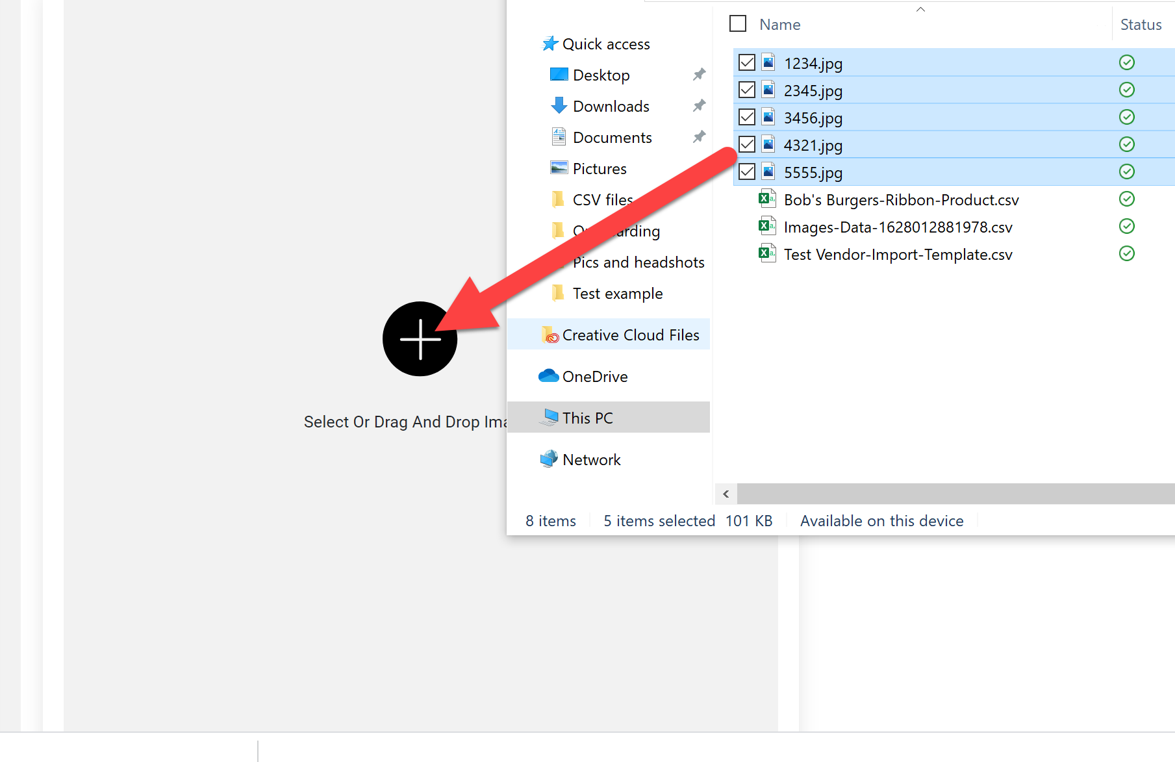The height and width of the screenshot is (762, 1175).
Task: Select Test Vendor-Import-Template.csv file
Action: pos(898,255)
